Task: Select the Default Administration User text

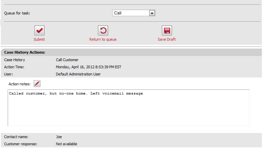Action: (78, 74)
